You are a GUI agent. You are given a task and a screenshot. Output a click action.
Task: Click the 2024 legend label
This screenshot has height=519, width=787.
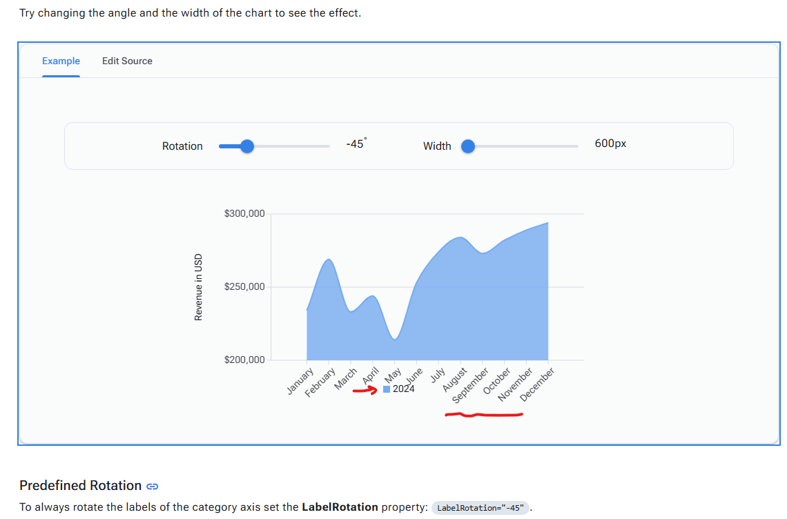pos(404,389)
